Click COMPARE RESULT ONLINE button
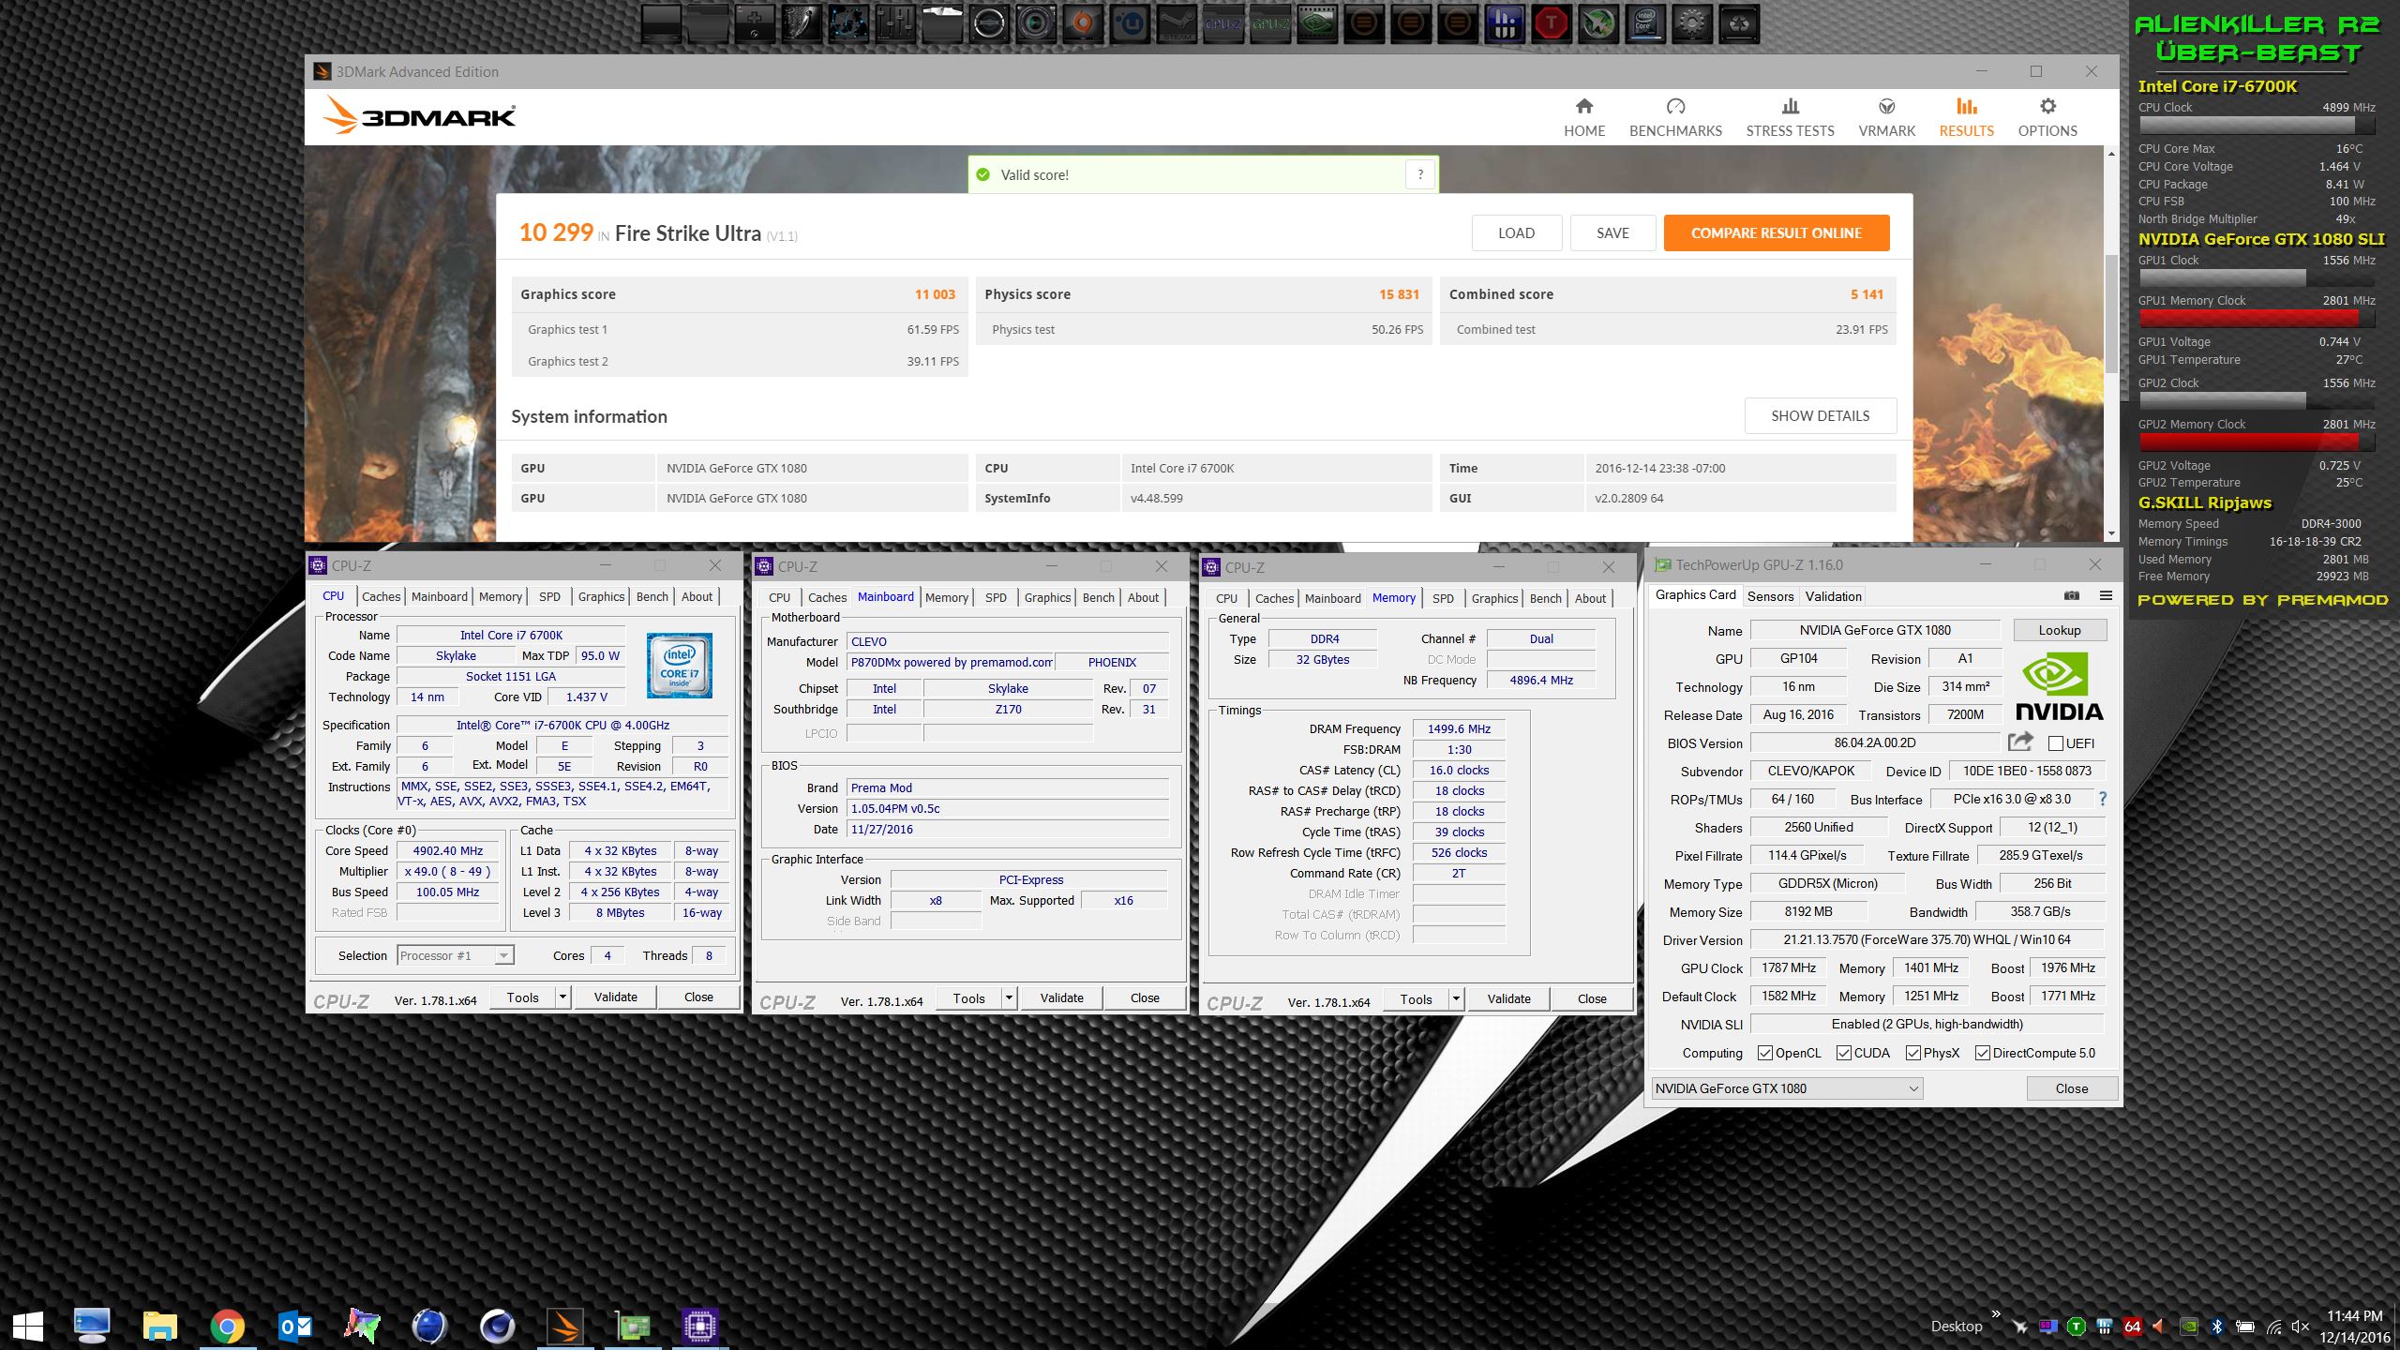This screenshot has width=2400, height=1350. [1776, 232]
